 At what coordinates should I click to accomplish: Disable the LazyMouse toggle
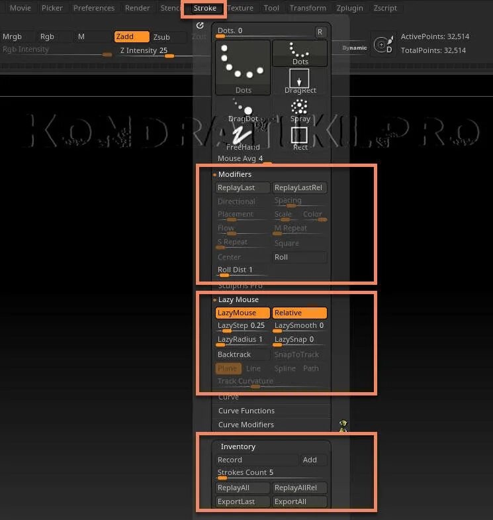coord(243,313)
